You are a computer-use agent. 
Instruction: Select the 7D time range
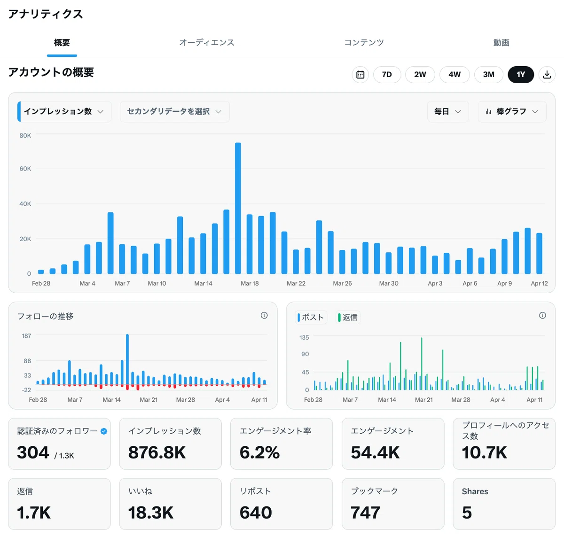[387, 75]
